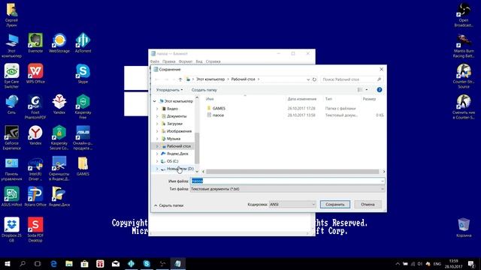The height and width of the screenshot is (270, 481).
Task: Select the AzTorrent desktop icon
Action: point(83,43)
